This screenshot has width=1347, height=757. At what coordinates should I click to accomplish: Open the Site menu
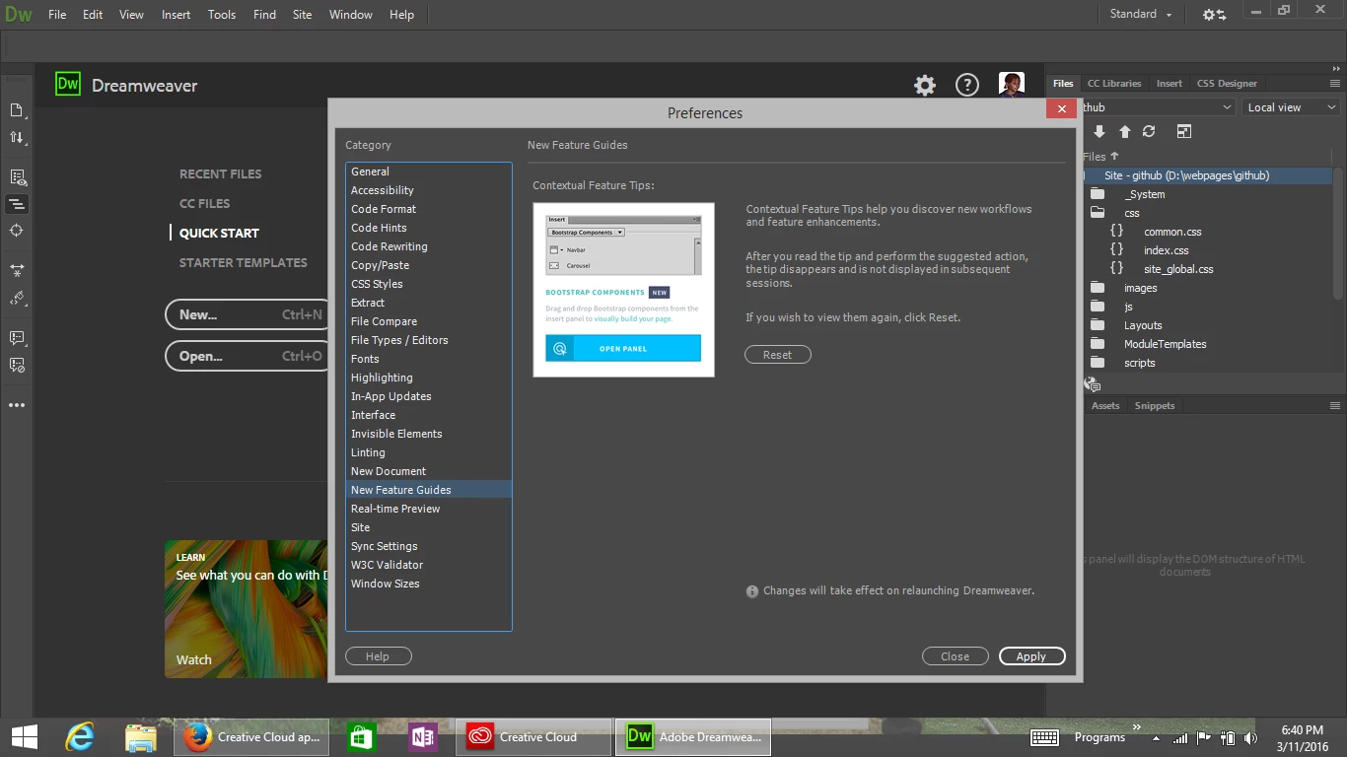(x=303, y=15)
